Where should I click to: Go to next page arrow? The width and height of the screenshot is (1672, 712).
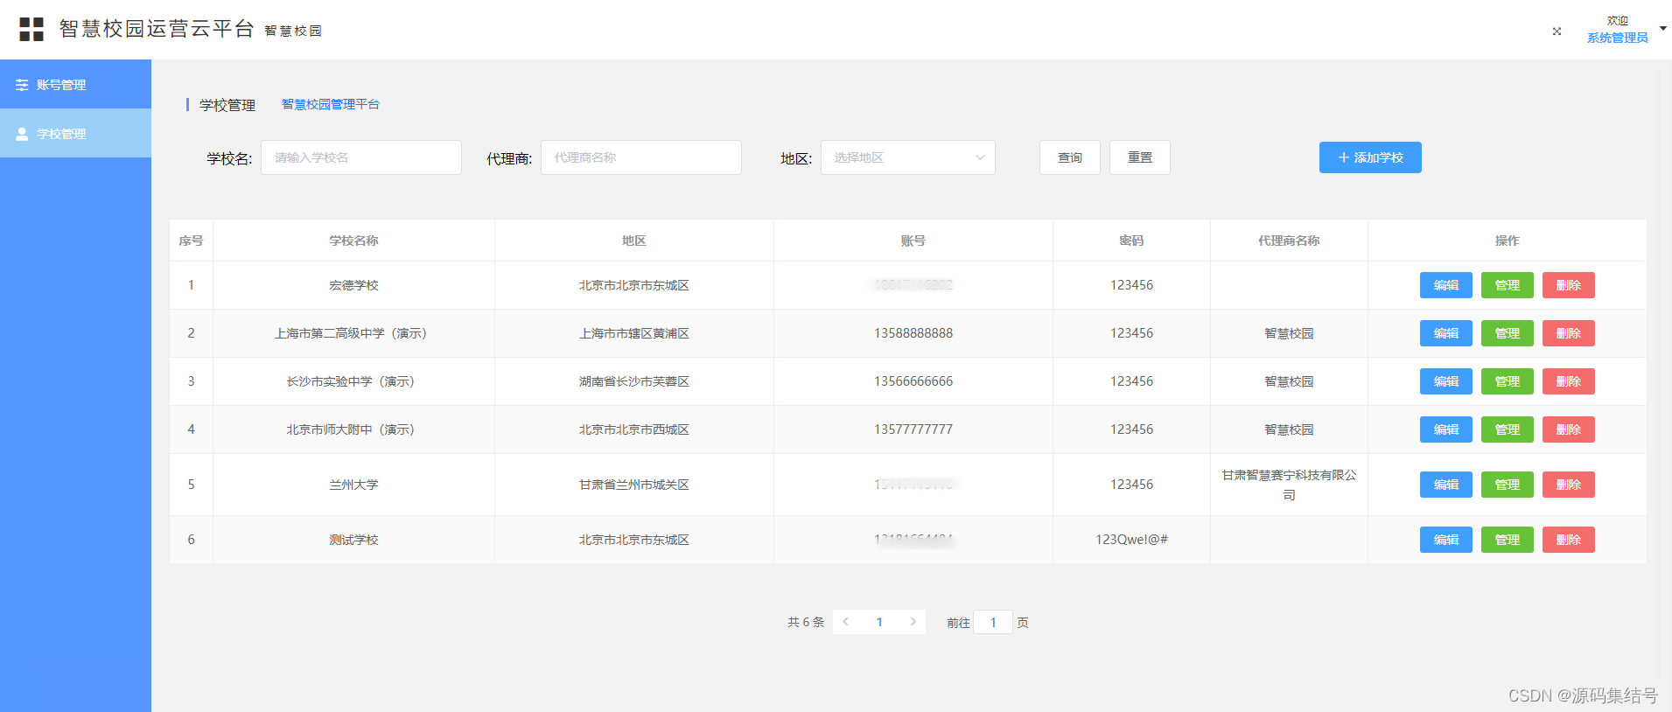pyautogui.click(x=913, y=622)
